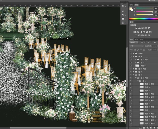Hide the 组 10 group
This screenshot has width=158, height=129.
point(131,75)
